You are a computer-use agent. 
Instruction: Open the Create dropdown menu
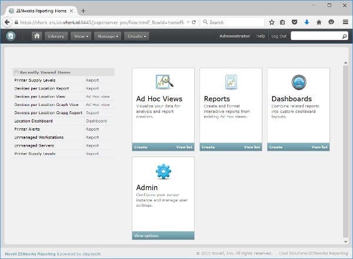136,36
